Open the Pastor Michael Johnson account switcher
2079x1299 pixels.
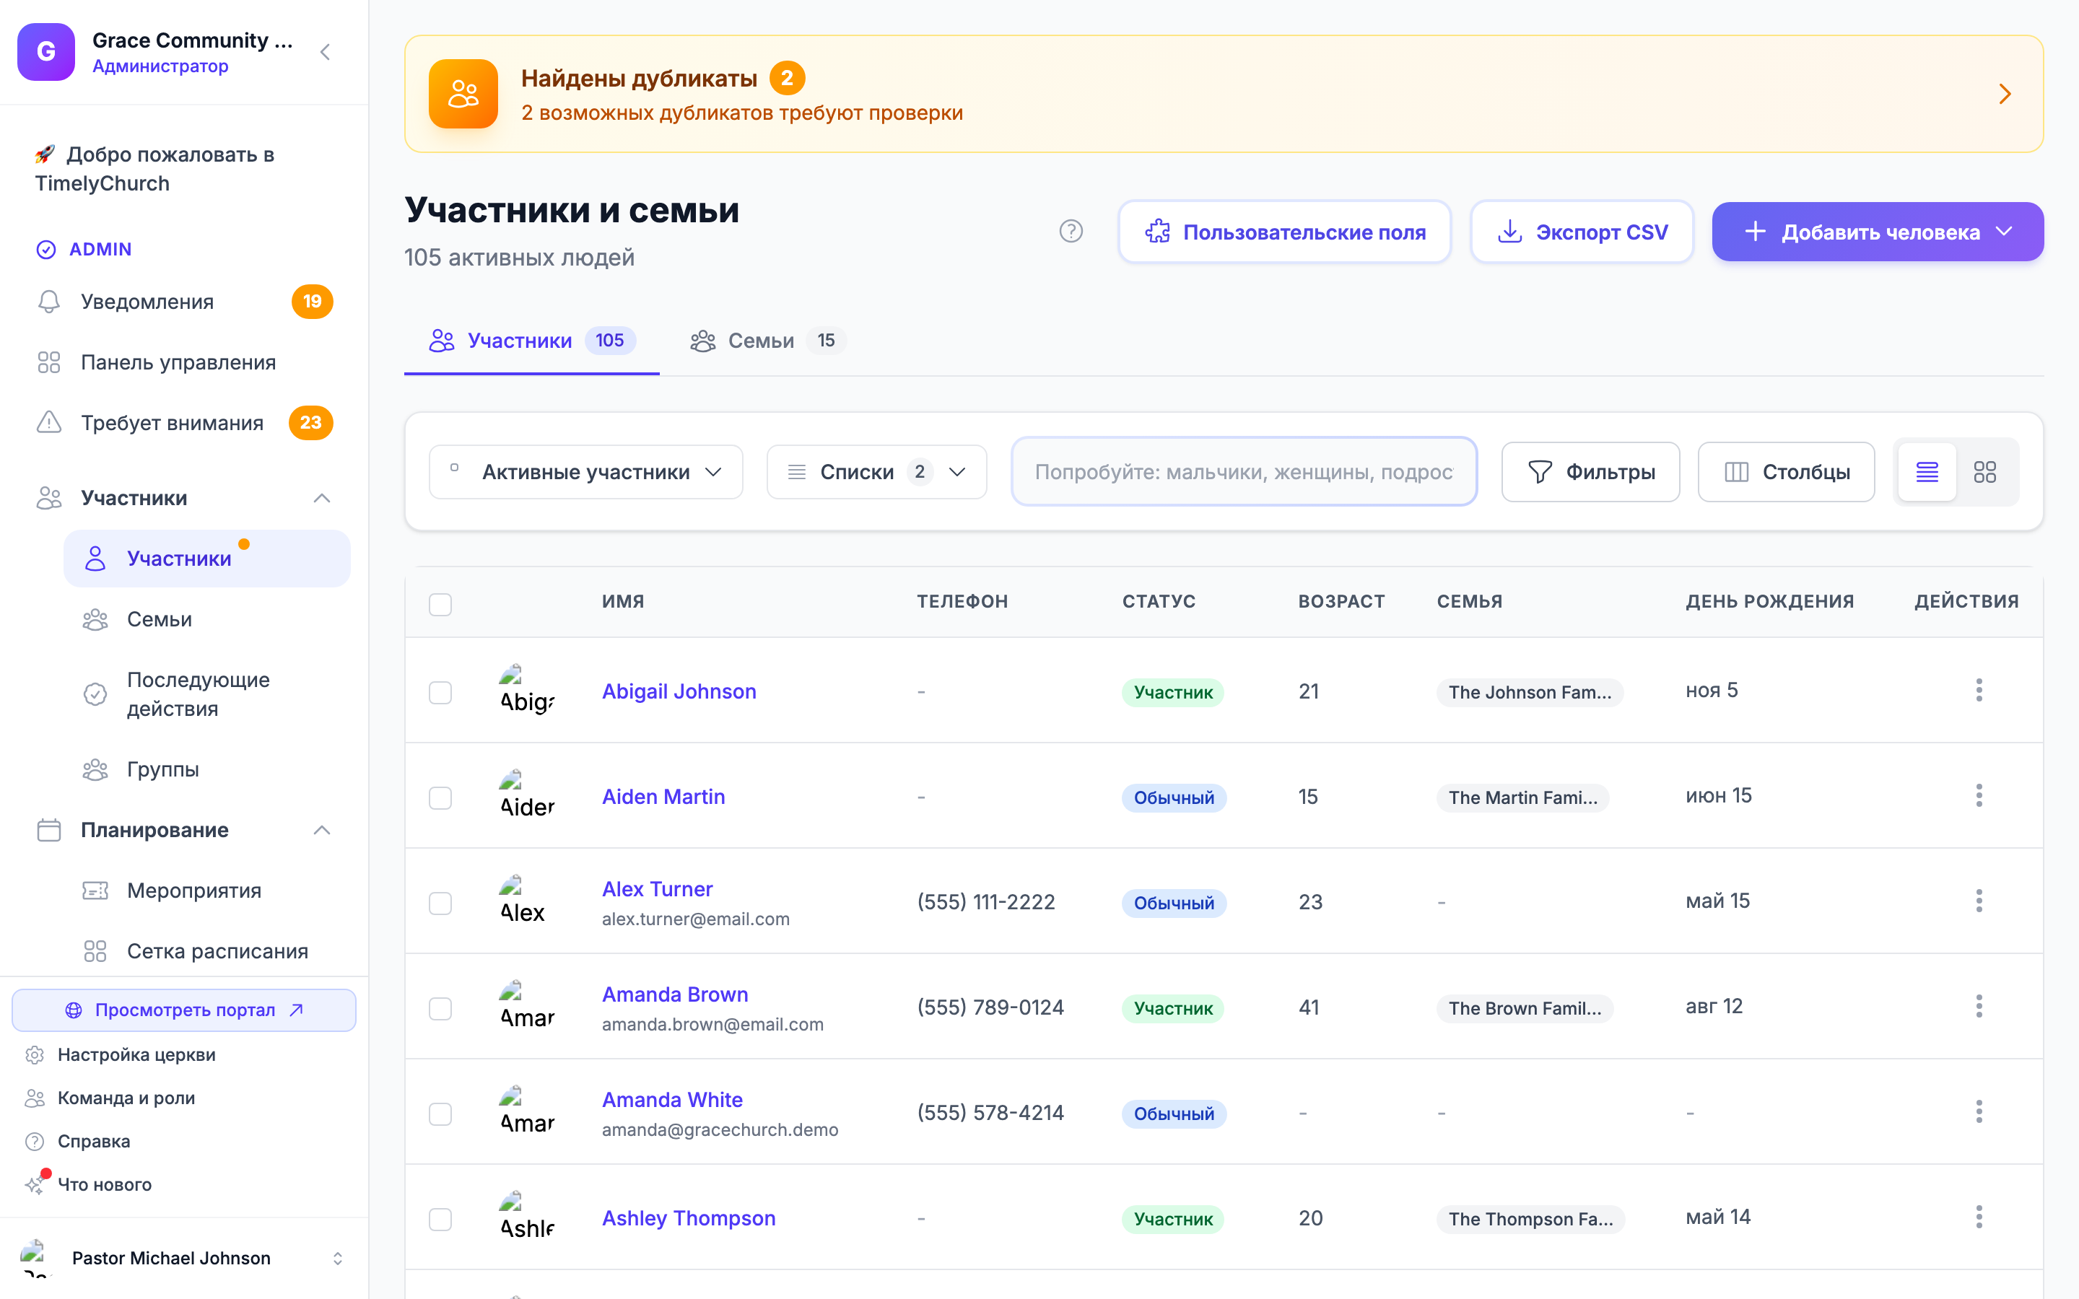click(x=184, y=1258)
